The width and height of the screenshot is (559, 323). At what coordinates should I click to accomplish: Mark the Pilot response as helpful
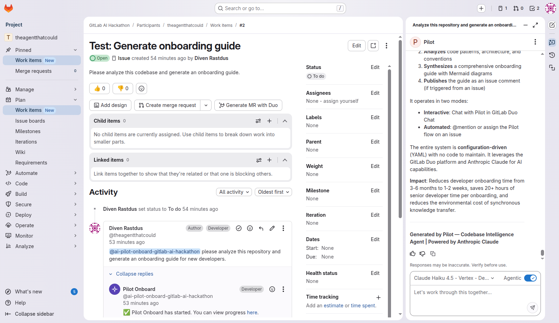click(x=413, y=254)
